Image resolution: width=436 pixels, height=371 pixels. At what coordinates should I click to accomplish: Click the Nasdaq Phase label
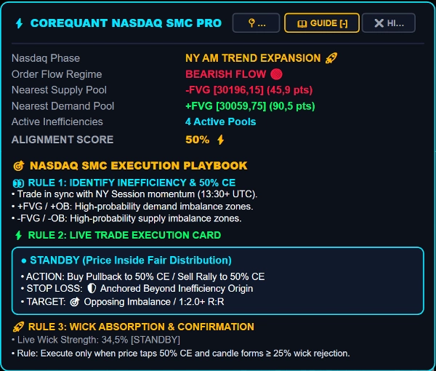point(46,58)
